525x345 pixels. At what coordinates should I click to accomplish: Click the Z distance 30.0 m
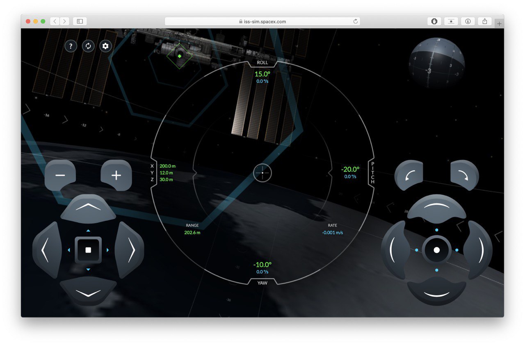click(x=166, y=180)
